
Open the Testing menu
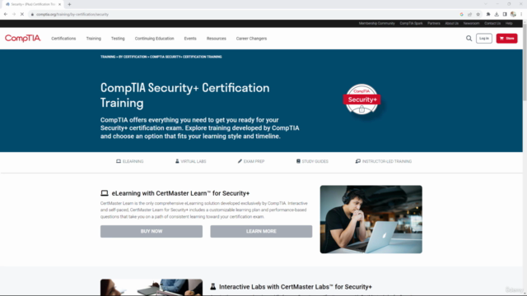[x=118, y=39]
